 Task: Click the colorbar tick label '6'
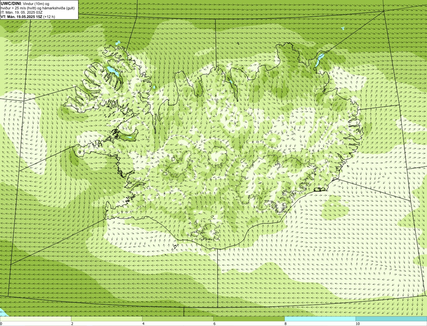coord(215,324)
